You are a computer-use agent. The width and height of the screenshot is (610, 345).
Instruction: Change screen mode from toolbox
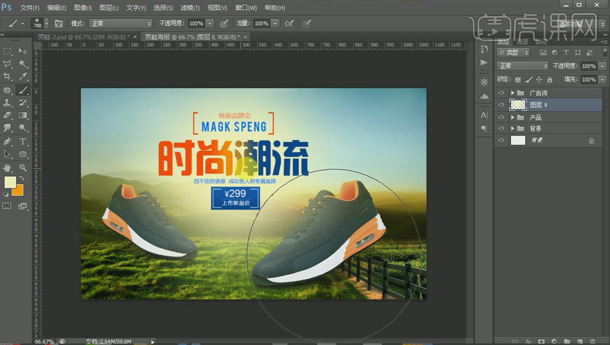pos(23,206)
